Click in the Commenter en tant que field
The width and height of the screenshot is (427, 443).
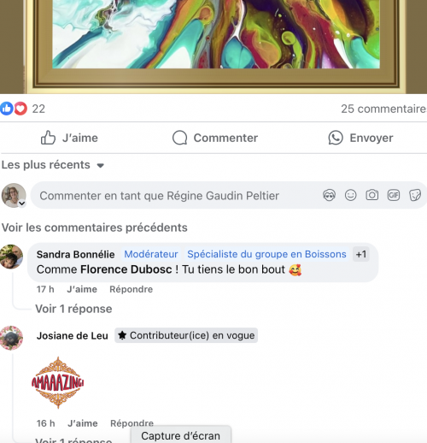(177, 196)
